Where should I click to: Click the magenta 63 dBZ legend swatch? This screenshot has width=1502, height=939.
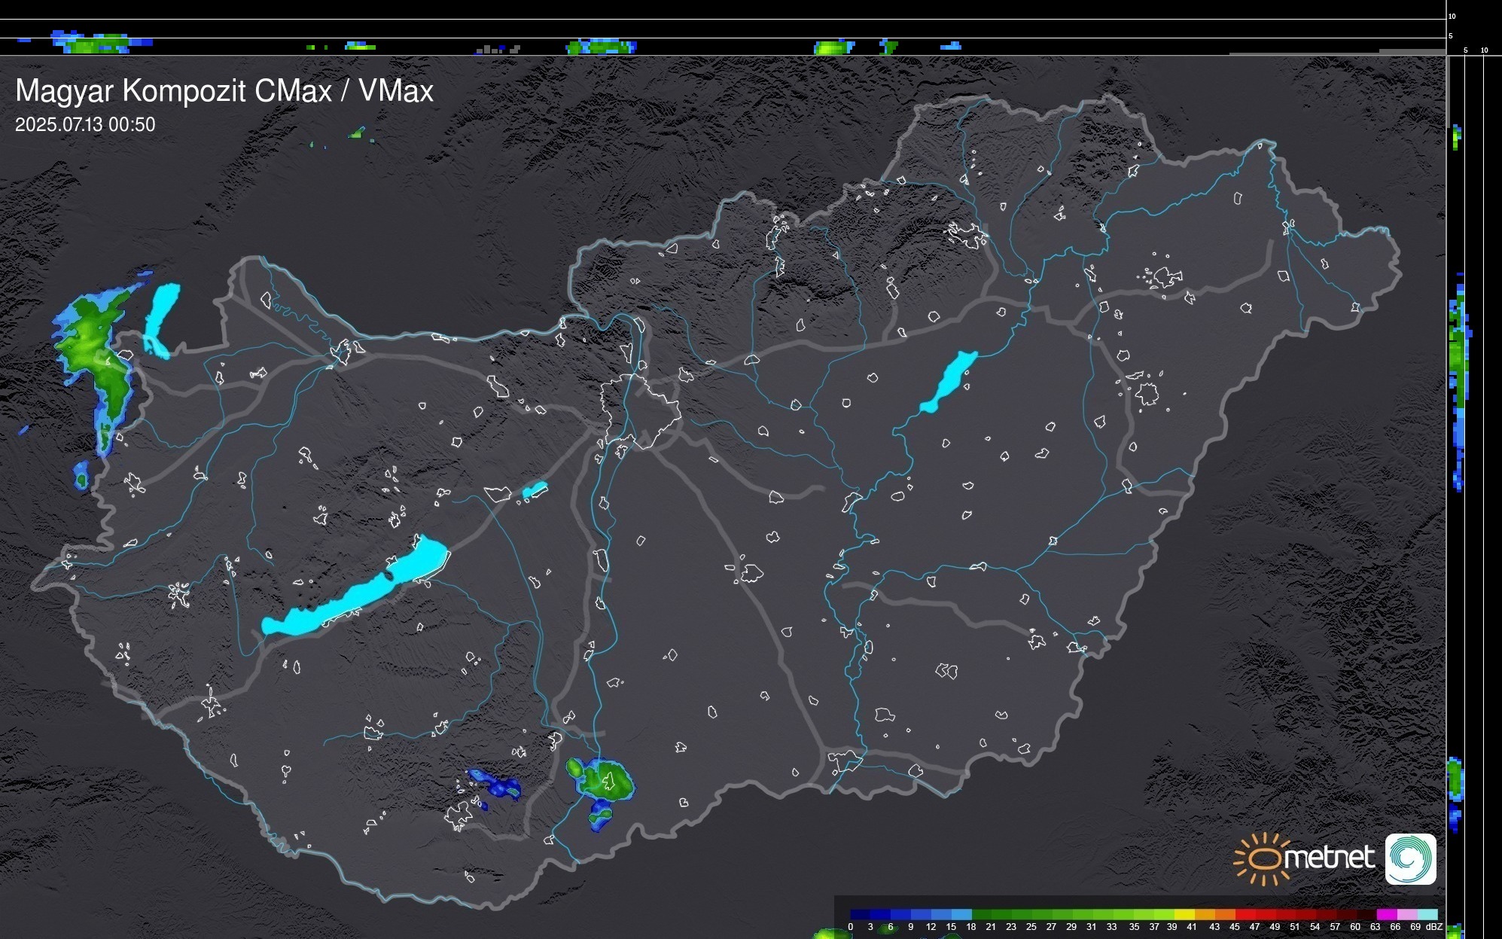(x=1386, y=914)
